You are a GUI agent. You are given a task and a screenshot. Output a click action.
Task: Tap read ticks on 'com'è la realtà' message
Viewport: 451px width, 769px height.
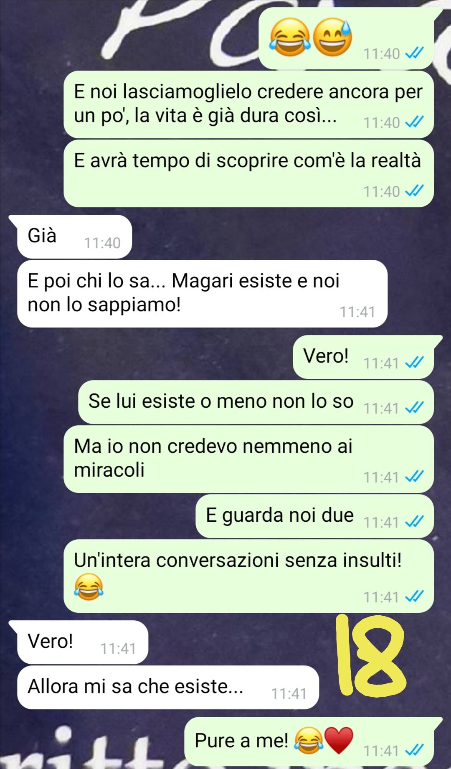coord(415,191)
